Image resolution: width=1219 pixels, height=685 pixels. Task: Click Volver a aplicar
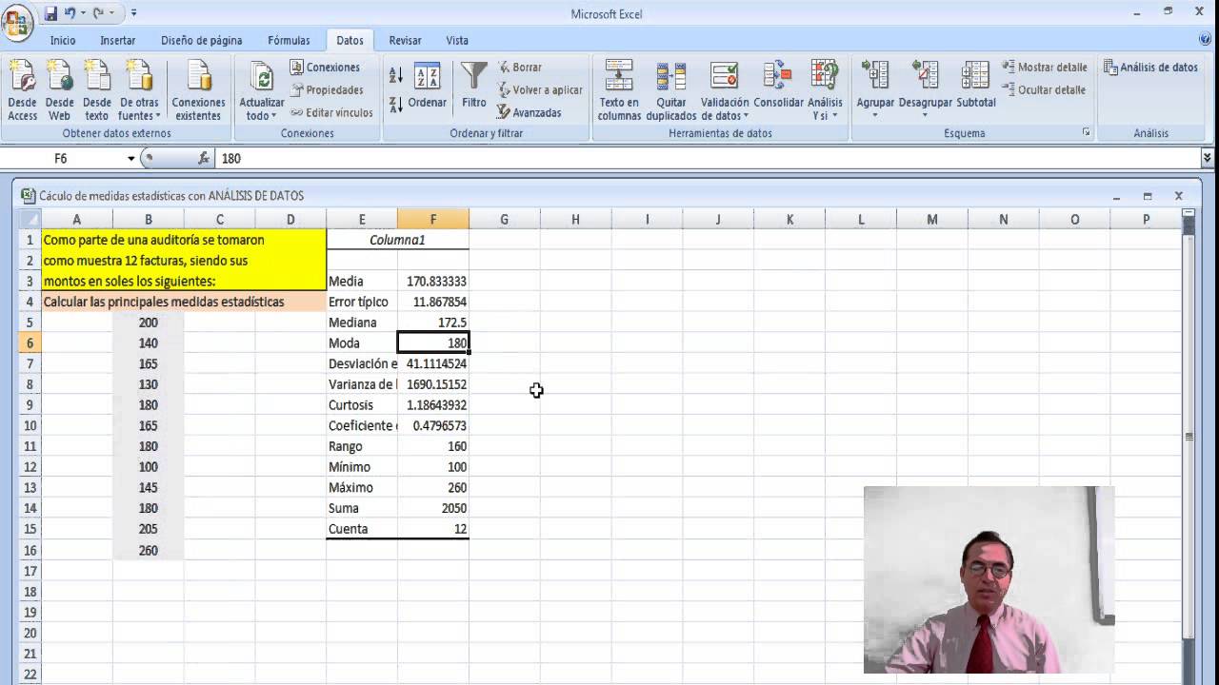539,89
